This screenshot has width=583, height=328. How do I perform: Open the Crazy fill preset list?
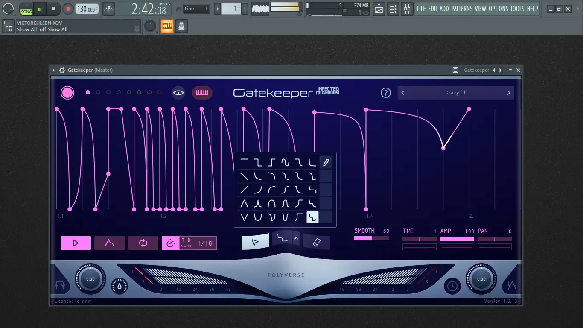(x=456, y=93)
